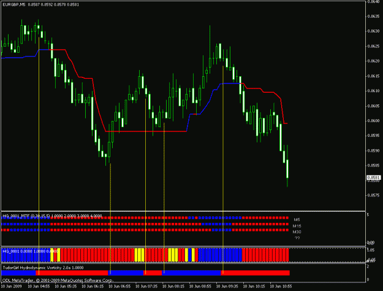Select the 10 Jun 05:35 time label
Image resolution: width=383 pixels, height=291 pixels.
(x=66, y=286)
